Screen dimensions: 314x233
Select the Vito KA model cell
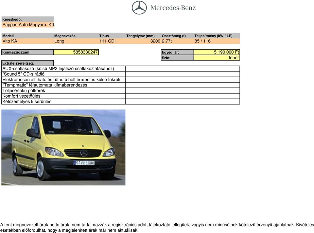[x=10, y=41]
